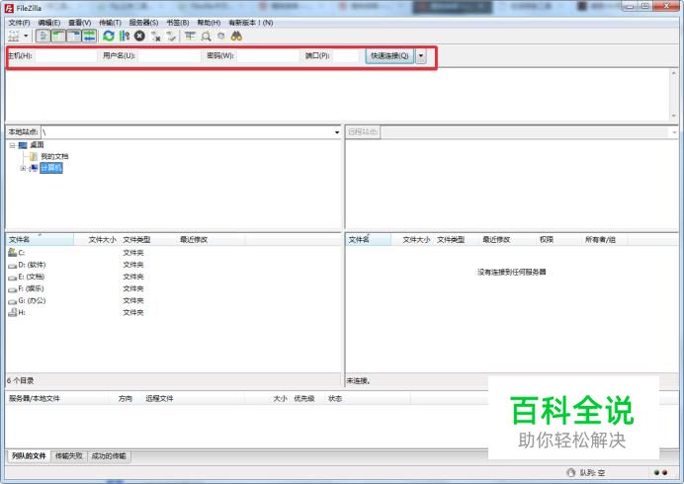
Task: Click the 队列: 空 status bar indicator
Action: pyautogui.click(x=586, y=473)
